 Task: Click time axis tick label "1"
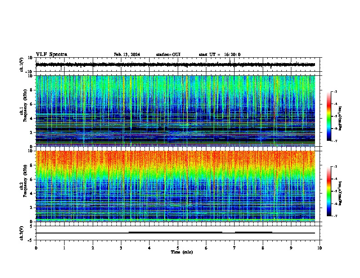pos(64,248)
